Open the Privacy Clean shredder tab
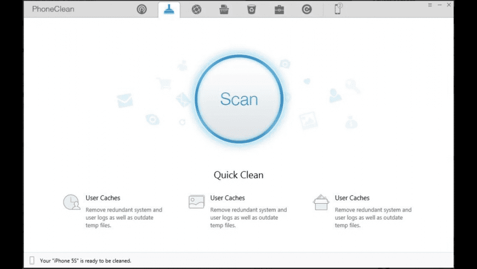The height and width of the screenshot is (269, 477). pos(224,9)
